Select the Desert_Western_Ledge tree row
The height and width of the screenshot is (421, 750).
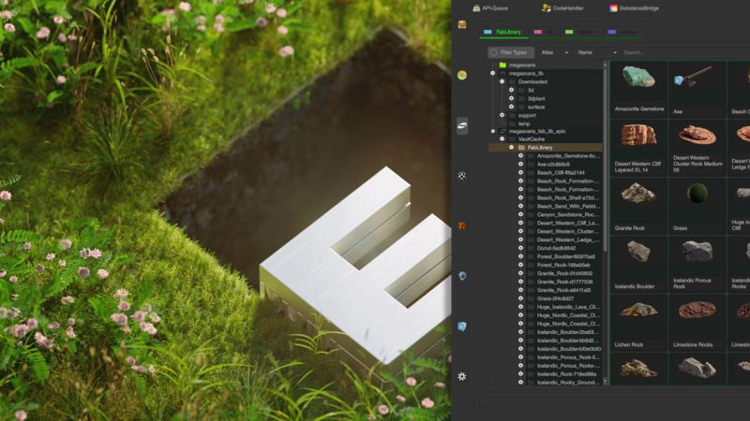pyautogui.click(x=546, y=240)
